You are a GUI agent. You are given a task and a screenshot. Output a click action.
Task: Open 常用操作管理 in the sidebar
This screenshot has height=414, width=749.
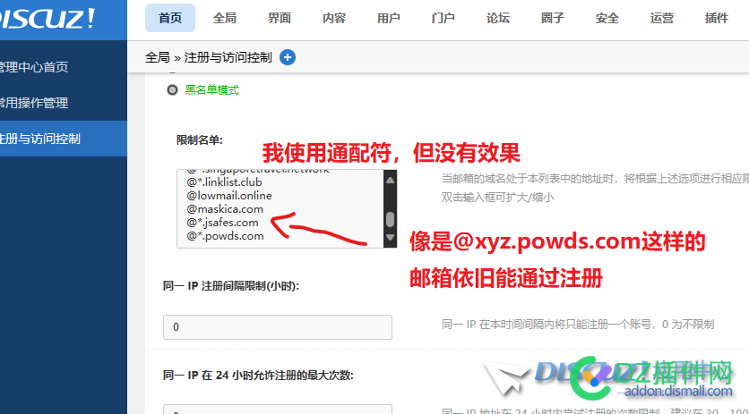tap(64, 103)
